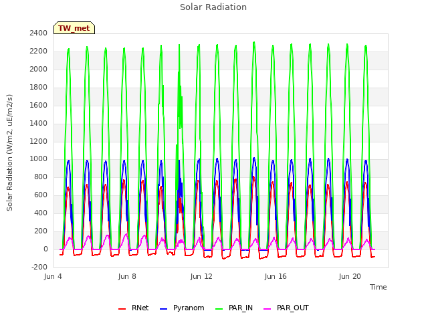
Task: Click the 1600 y-axis tick label
Action: point(39,106)
